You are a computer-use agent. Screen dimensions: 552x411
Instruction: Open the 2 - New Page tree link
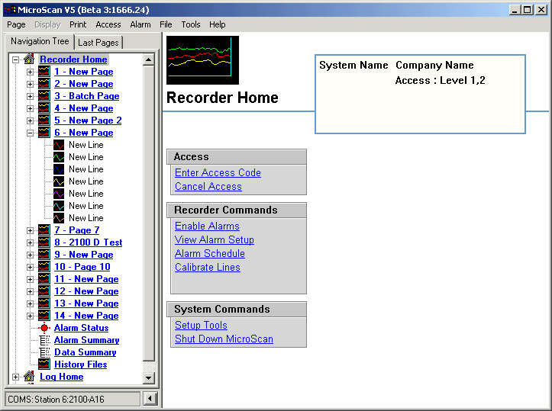coord(84,84)
